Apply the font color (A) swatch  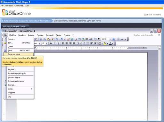coord(111,43)
